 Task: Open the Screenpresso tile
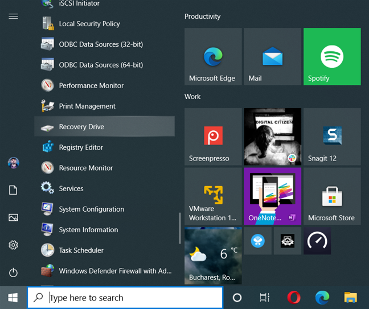click(x=213, y=137)
